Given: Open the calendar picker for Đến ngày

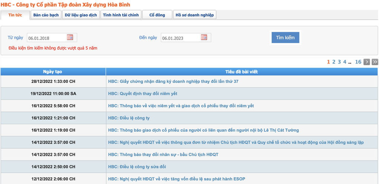Looking at the screenshot, I should click(x=204, y=37).
